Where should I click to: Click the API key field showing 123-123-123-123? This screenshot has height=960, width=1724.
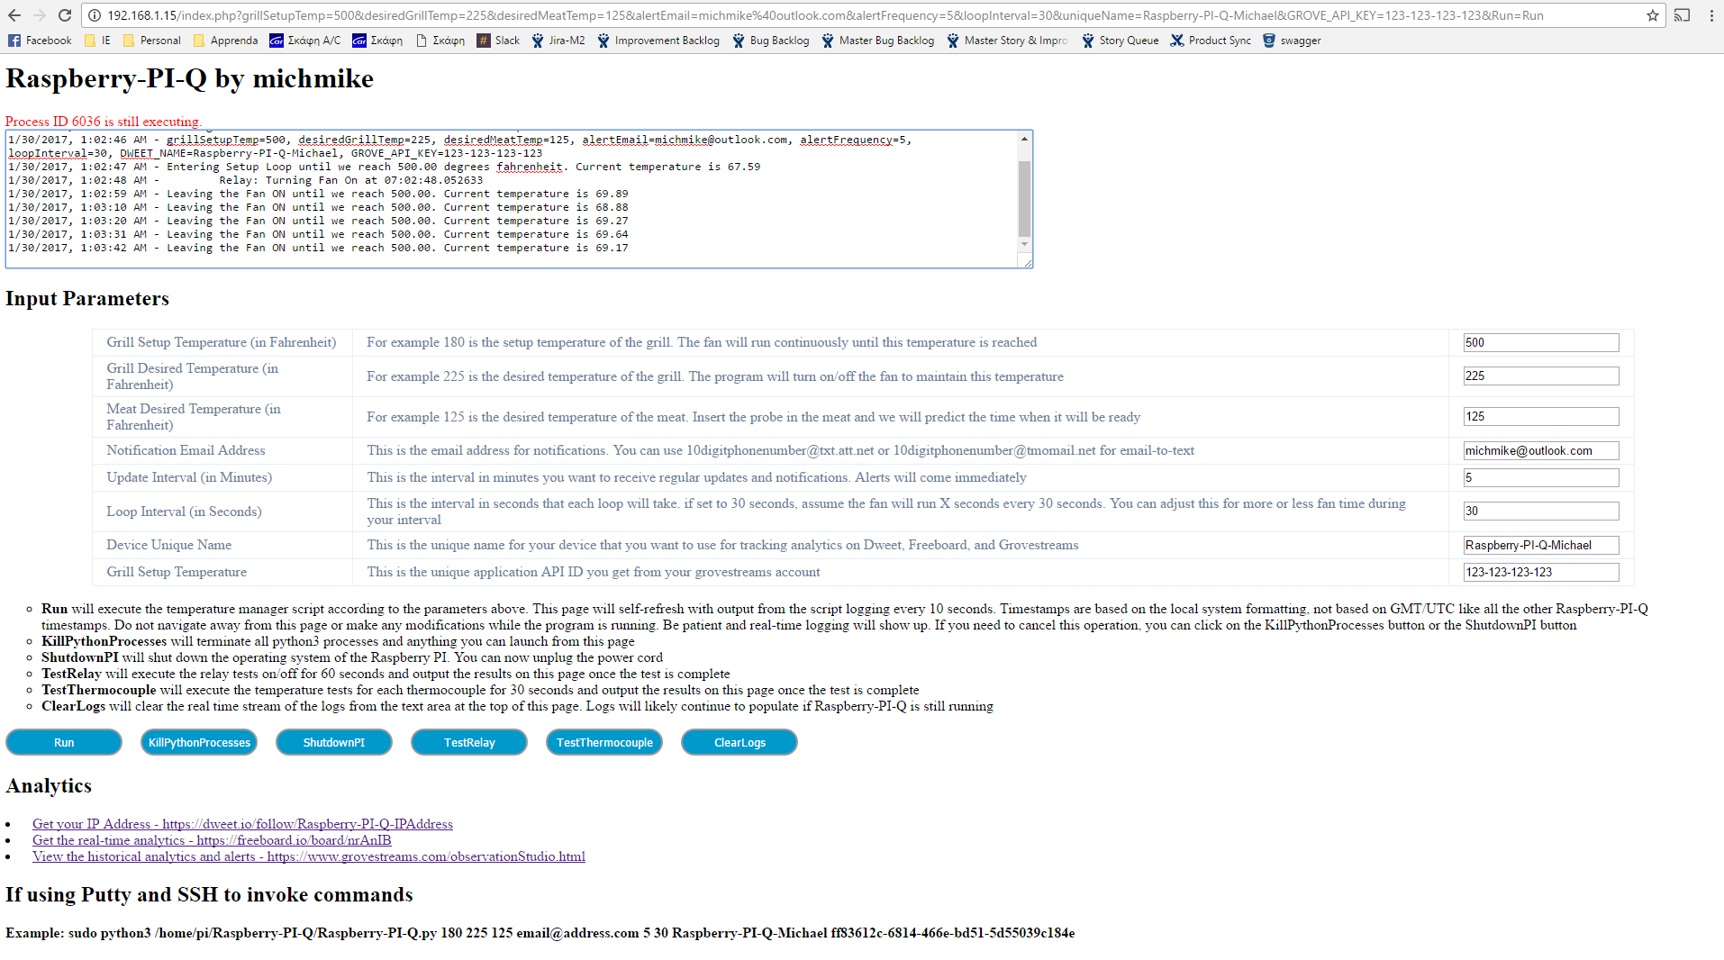(x=1540, y=572)
